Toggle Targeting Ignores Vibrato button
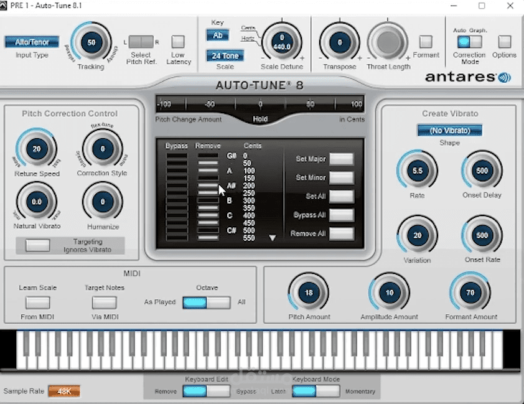 [x=37, y=245]
